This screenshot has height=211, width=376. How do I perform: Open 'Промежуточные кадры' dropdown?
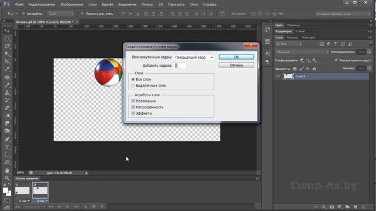[194, 57]
